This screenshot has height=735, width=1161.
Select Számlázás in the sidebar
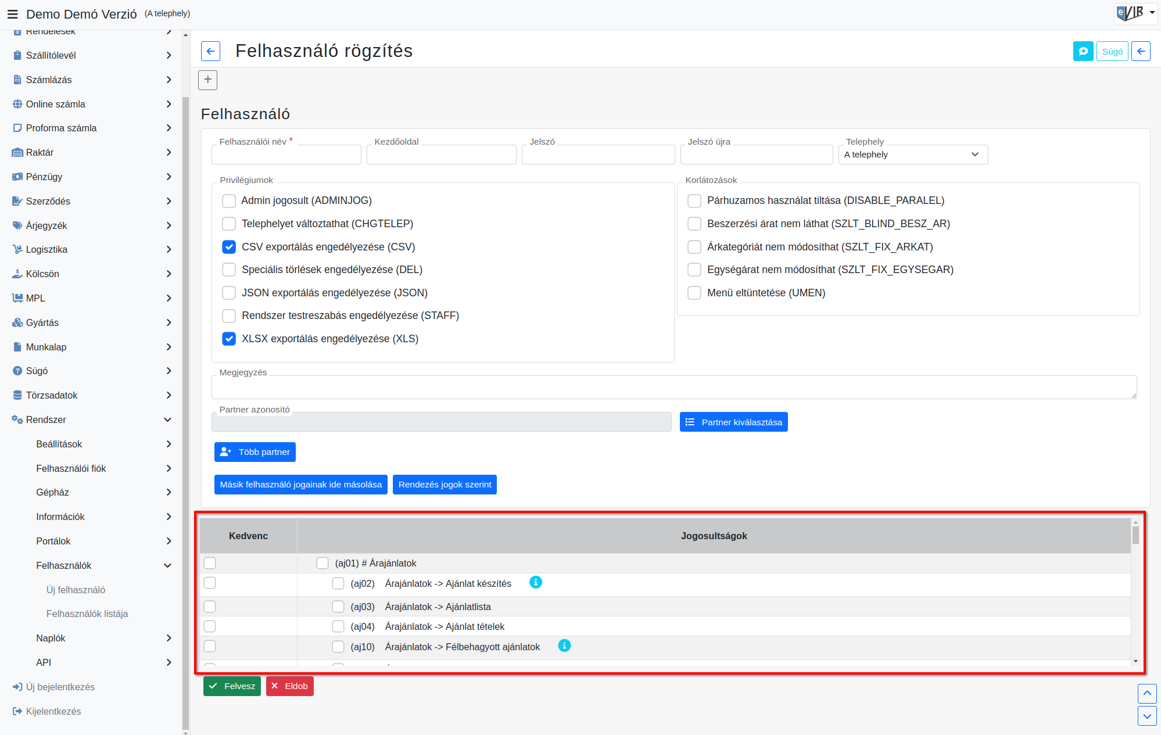tap(93, 80)
